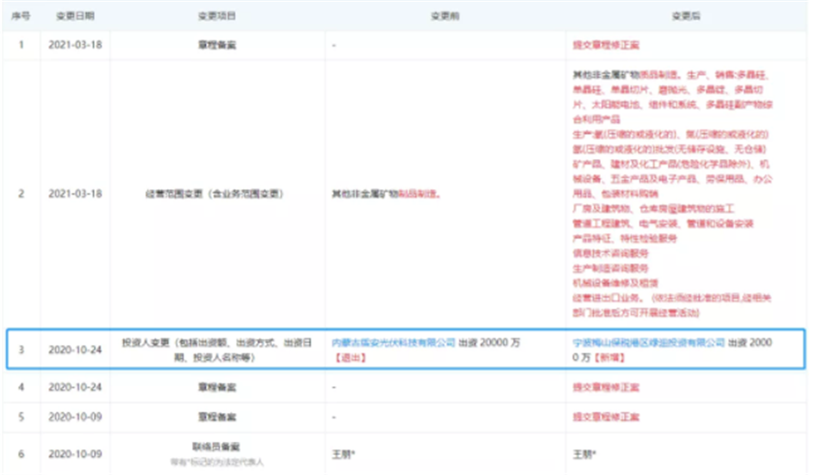This screenshot has height=475, width=822.
Task: Select the 变更项目 column header
Action: coord(216,16)
